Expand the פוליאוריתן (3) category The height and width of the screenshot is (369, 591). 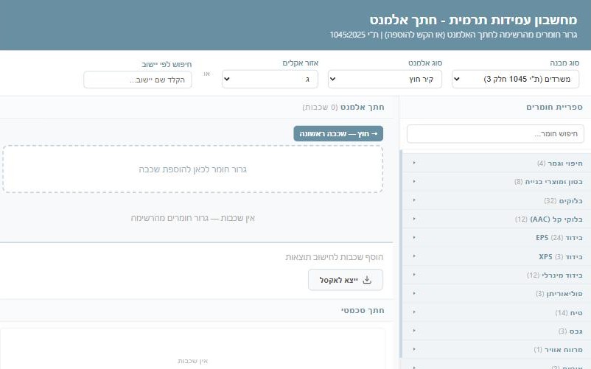tap(495, 293)
